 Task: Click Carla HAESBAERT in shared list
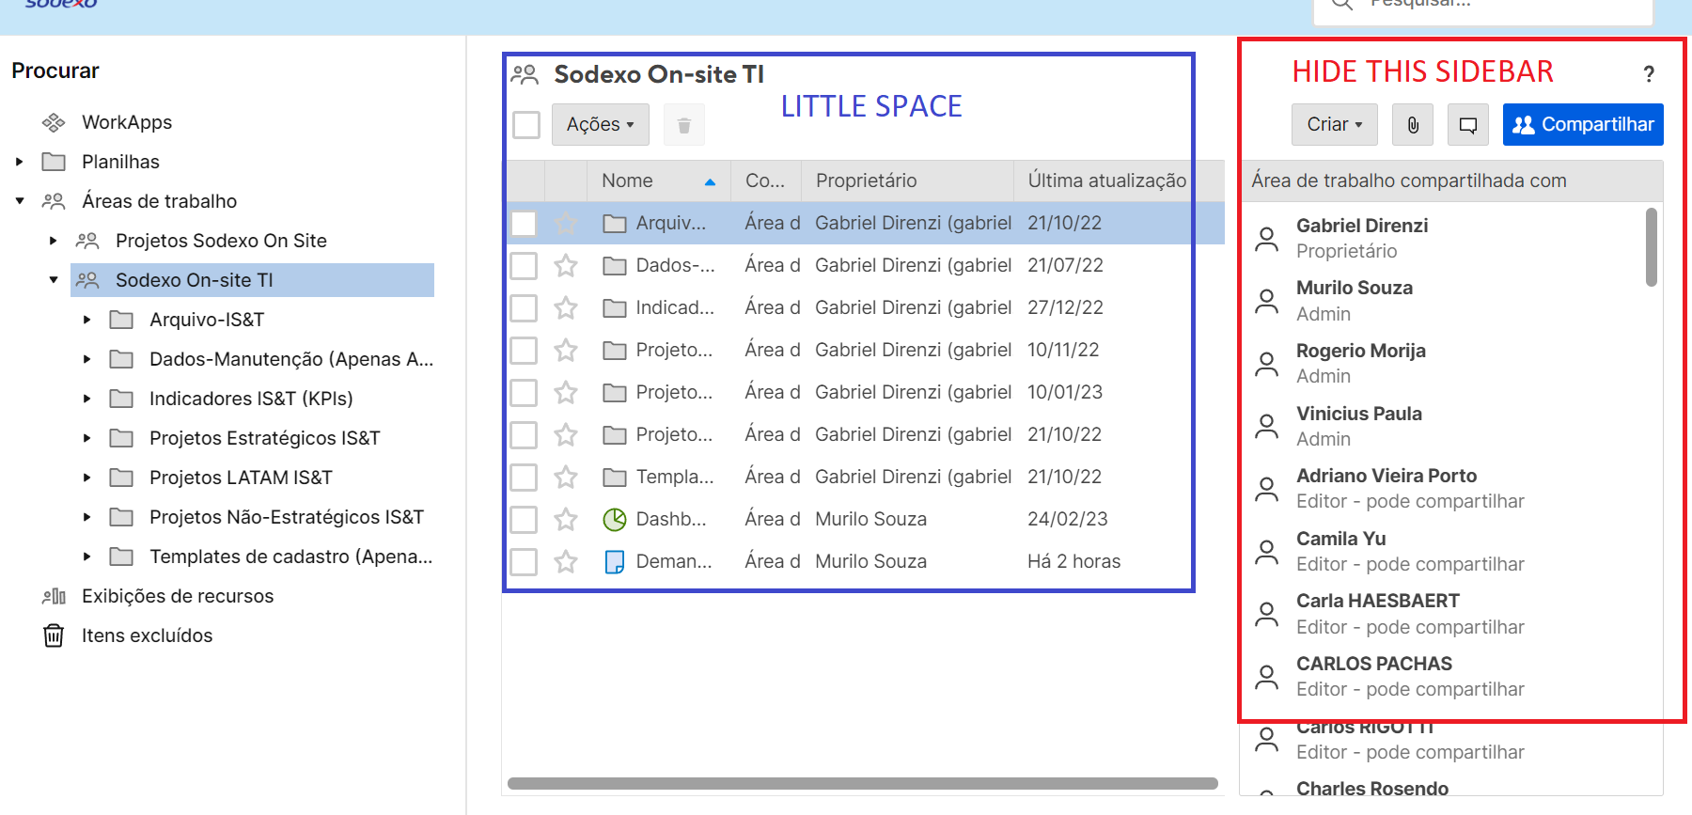click(1377, 601)
